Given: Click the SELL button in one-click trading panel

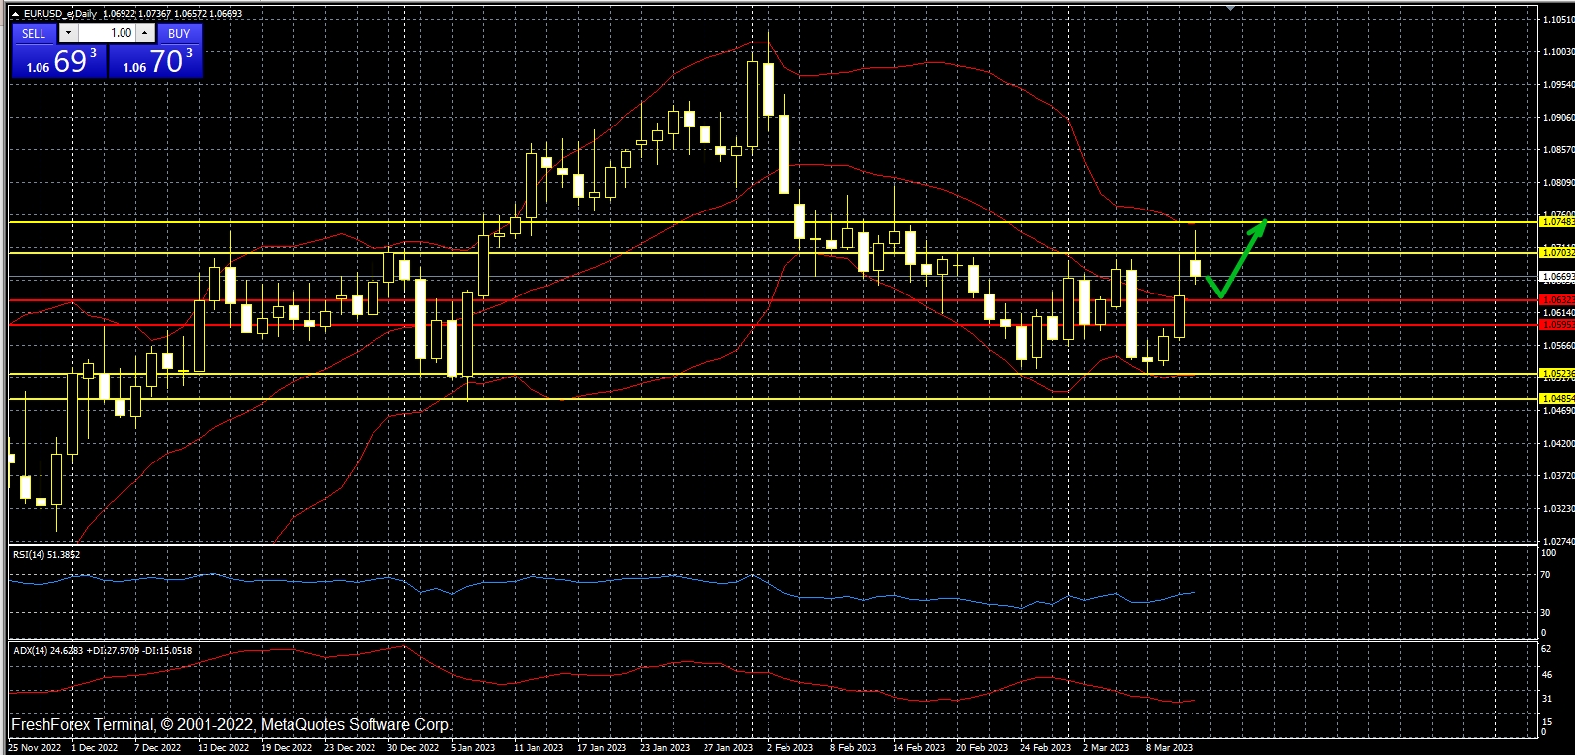Looking at the screenshot, I should (x=34, y=33).
